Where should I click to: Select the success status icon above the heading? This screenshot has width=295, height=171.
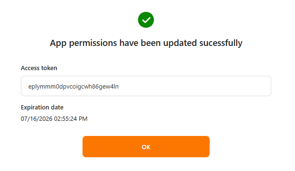(146, 20)
